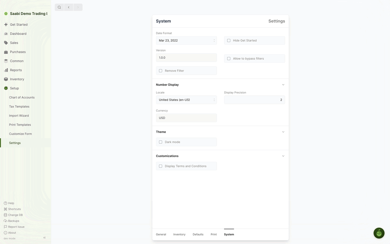Click the Report Issue flag icon
390x244 pixels.
pyautogui.click(x=5, y=227)
